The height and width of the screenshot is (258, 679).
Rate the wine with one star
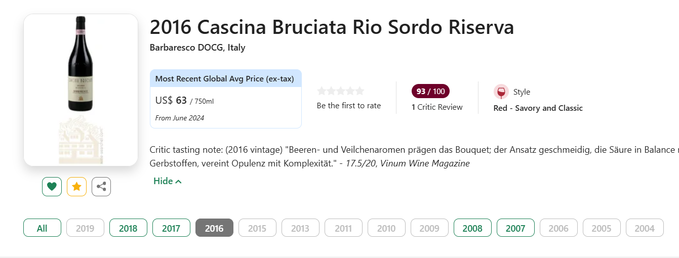pos(322,91)
